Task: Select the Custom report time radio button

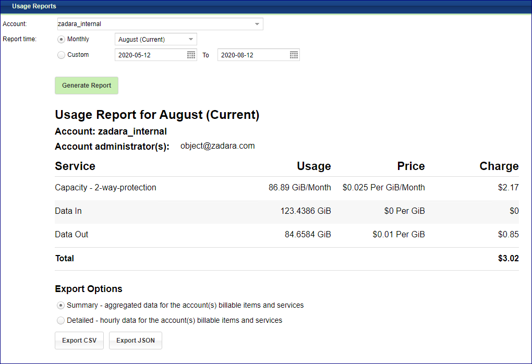Action: coord(61,55)
